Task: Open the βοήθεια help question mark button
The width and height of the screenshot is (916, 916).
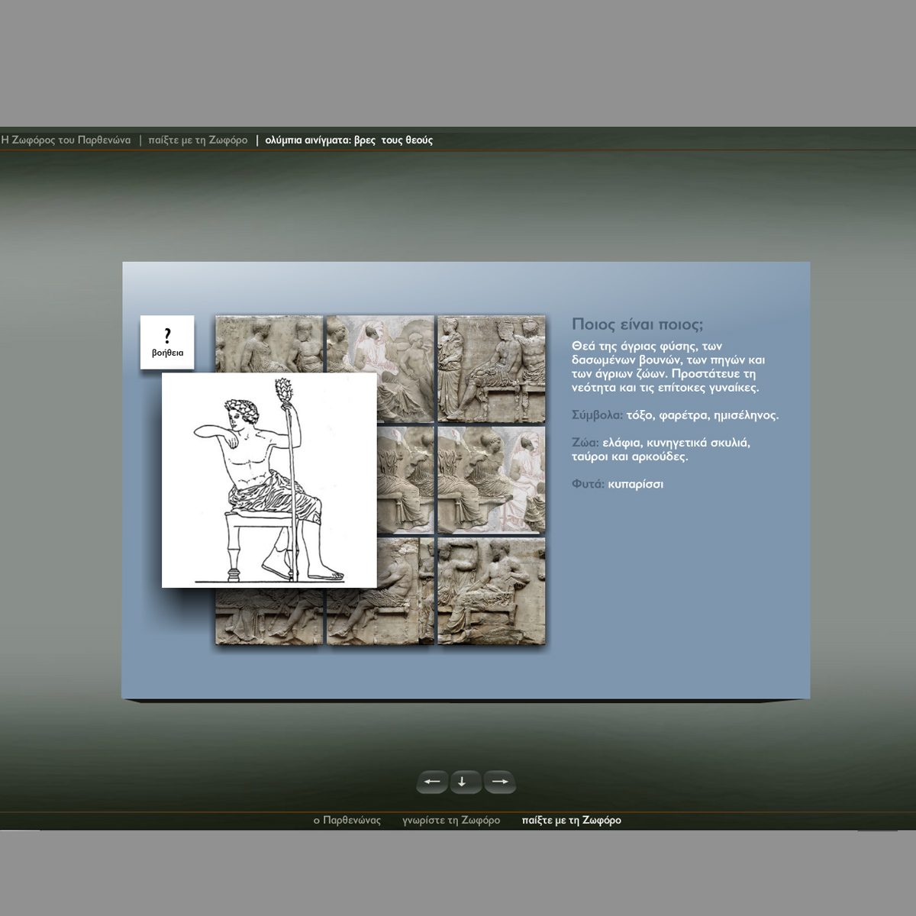Action: [x=167, y=342]
